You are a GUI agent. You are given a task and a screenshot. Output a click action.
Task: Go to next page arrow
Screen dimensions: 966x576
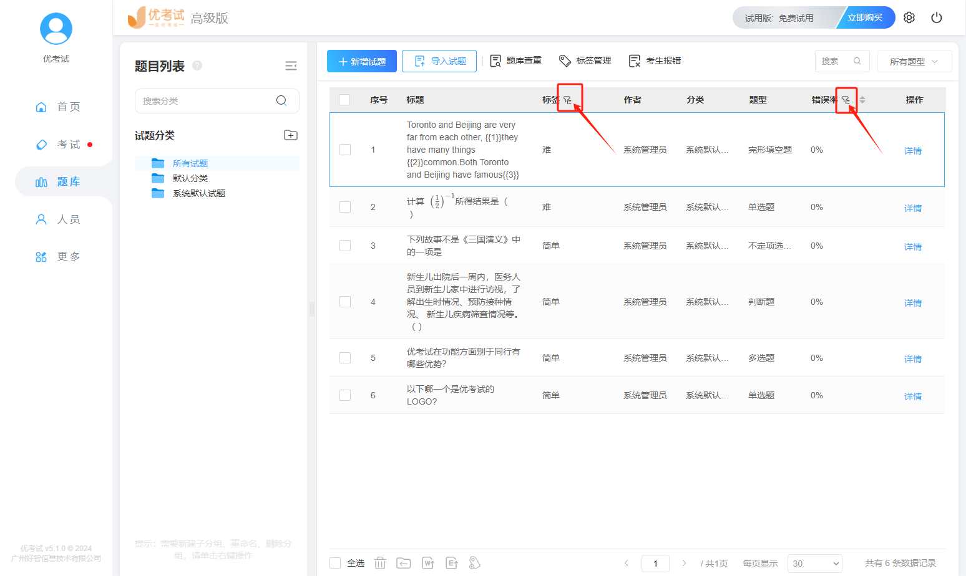point(684,563)
